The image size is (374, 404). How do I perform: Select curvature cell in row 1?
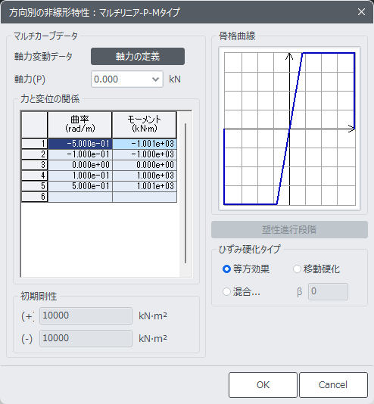(x=80, y=144)
